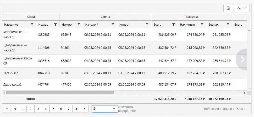Click the FTP refresh button
254x117 pixels.
point(241,8)
